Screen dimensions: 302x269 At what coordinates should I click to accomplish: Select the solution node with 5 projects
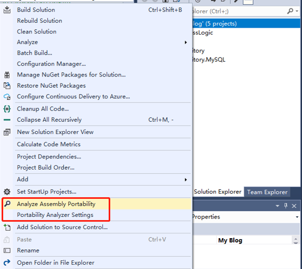pos(247,23)
